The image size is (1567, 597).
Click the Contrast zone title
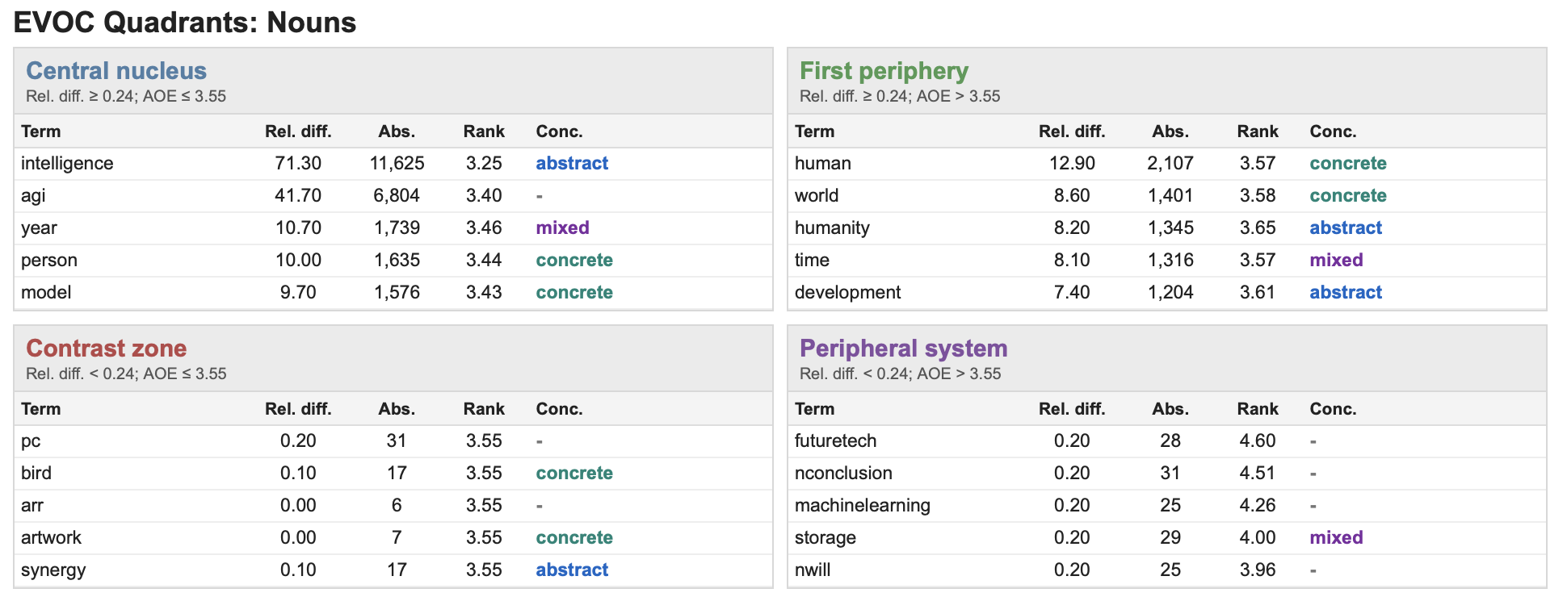tap(106, 349)
